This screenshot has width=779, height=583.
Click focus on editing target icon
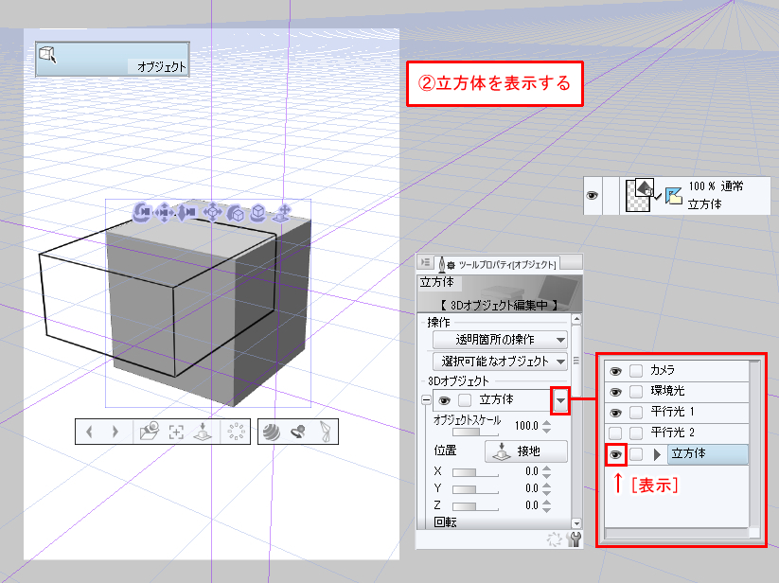click(x=176, y=432)
